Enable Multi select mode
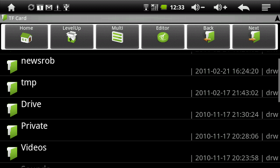This screenshot has height=168, width=280. pyautogui.click(x=117, y=37)
